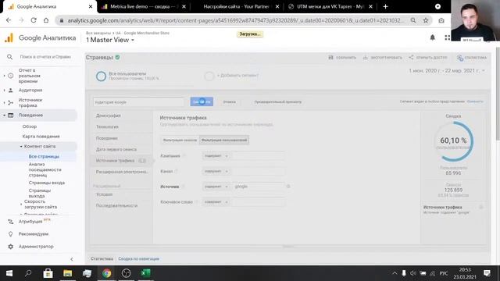Open the Navigation summary link

coord(139,258)
